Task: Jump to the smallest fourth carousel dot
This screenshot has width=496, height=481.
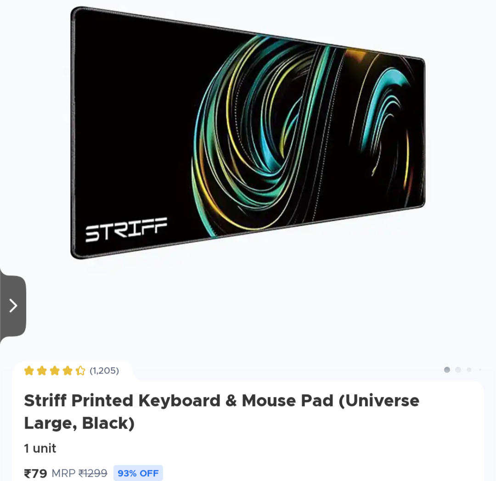Action: coord(480,370)
